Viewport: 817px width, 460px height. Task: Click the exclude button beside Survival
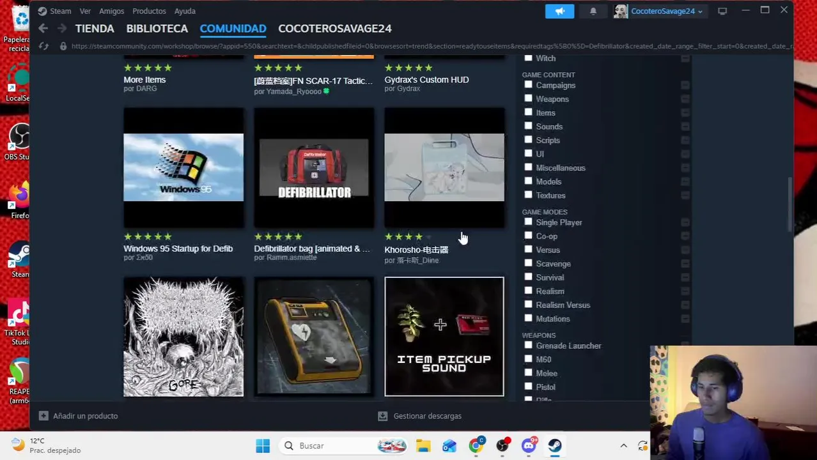click(x=685, y=277)
